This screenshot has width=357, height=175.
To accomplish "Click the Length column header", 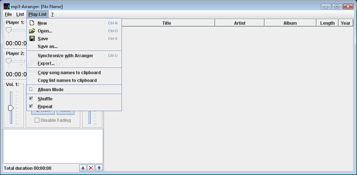I will 328,23.
